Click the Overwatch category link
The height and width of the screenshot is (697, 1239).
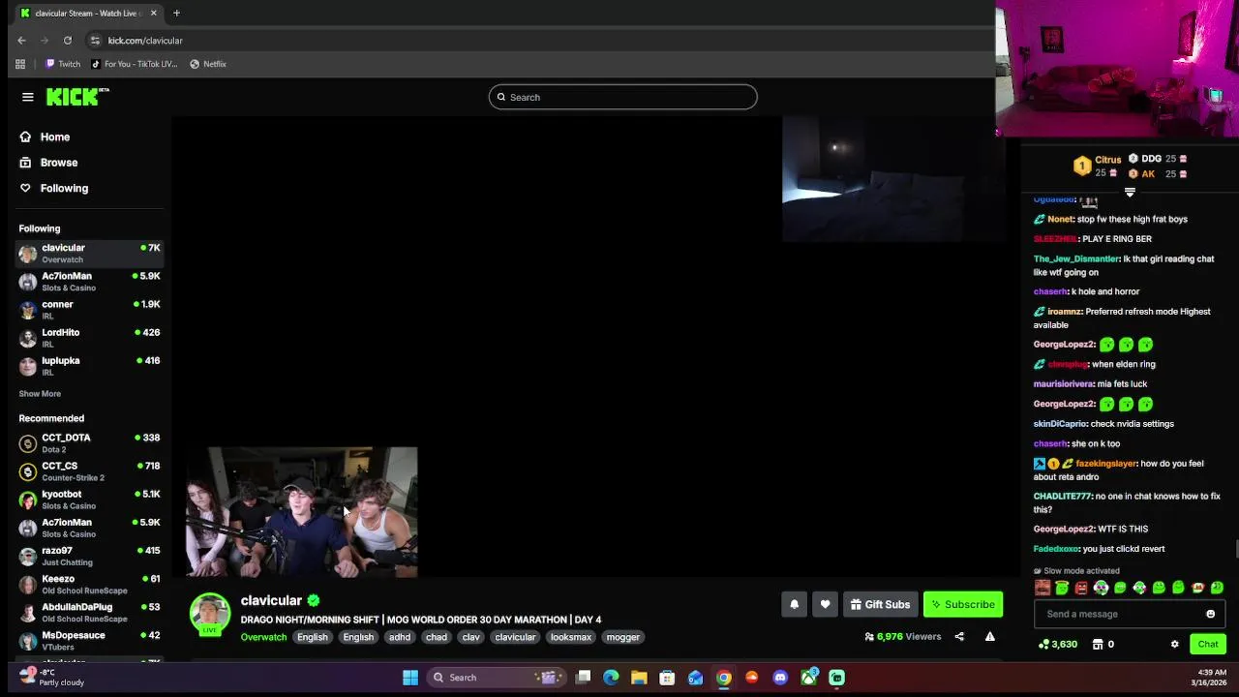(263, 637)
